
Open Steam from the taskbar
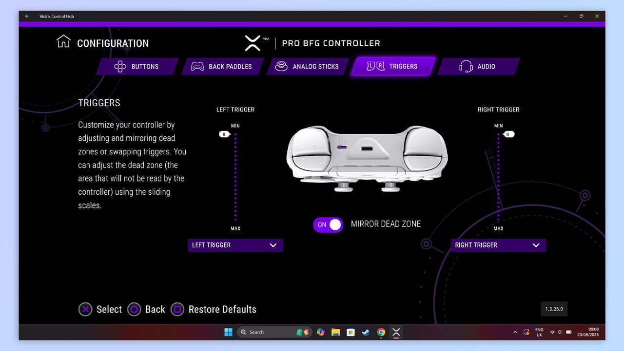point(366,332)
